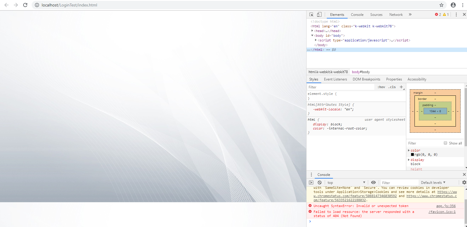Open console settings gear
This screenshot has height=227, width=467.
(464, 182)
